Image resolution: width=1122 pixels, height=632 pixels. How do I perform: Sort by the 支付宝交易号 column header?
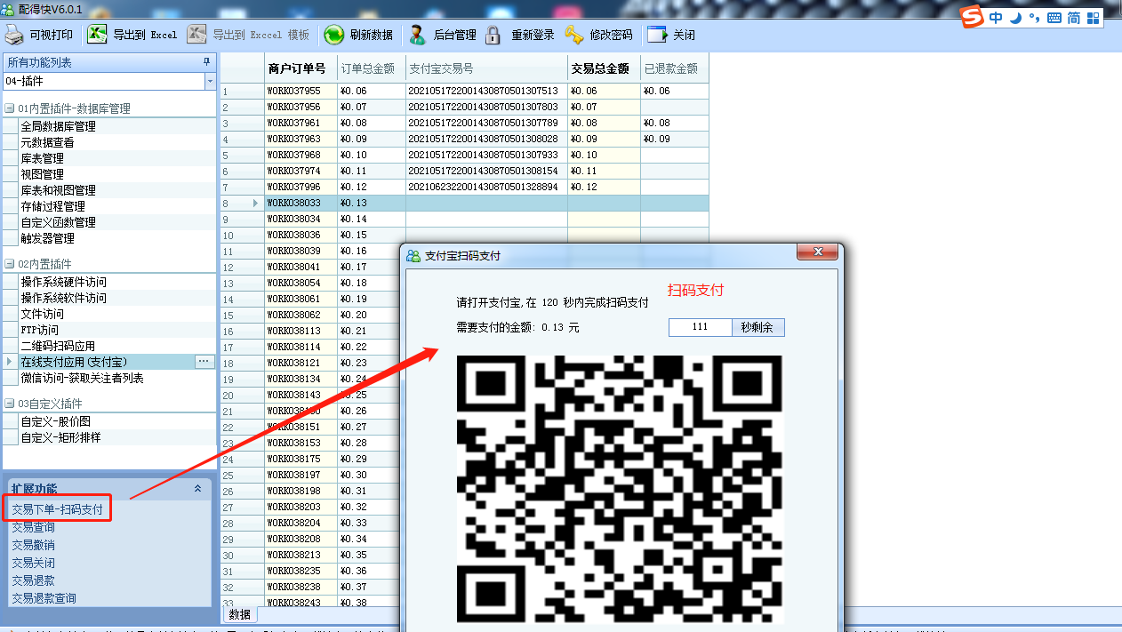[x=486, y=68]
